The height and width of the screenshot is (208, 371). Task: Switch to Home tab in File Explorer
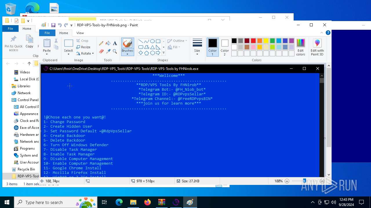[x=27, y=29]
